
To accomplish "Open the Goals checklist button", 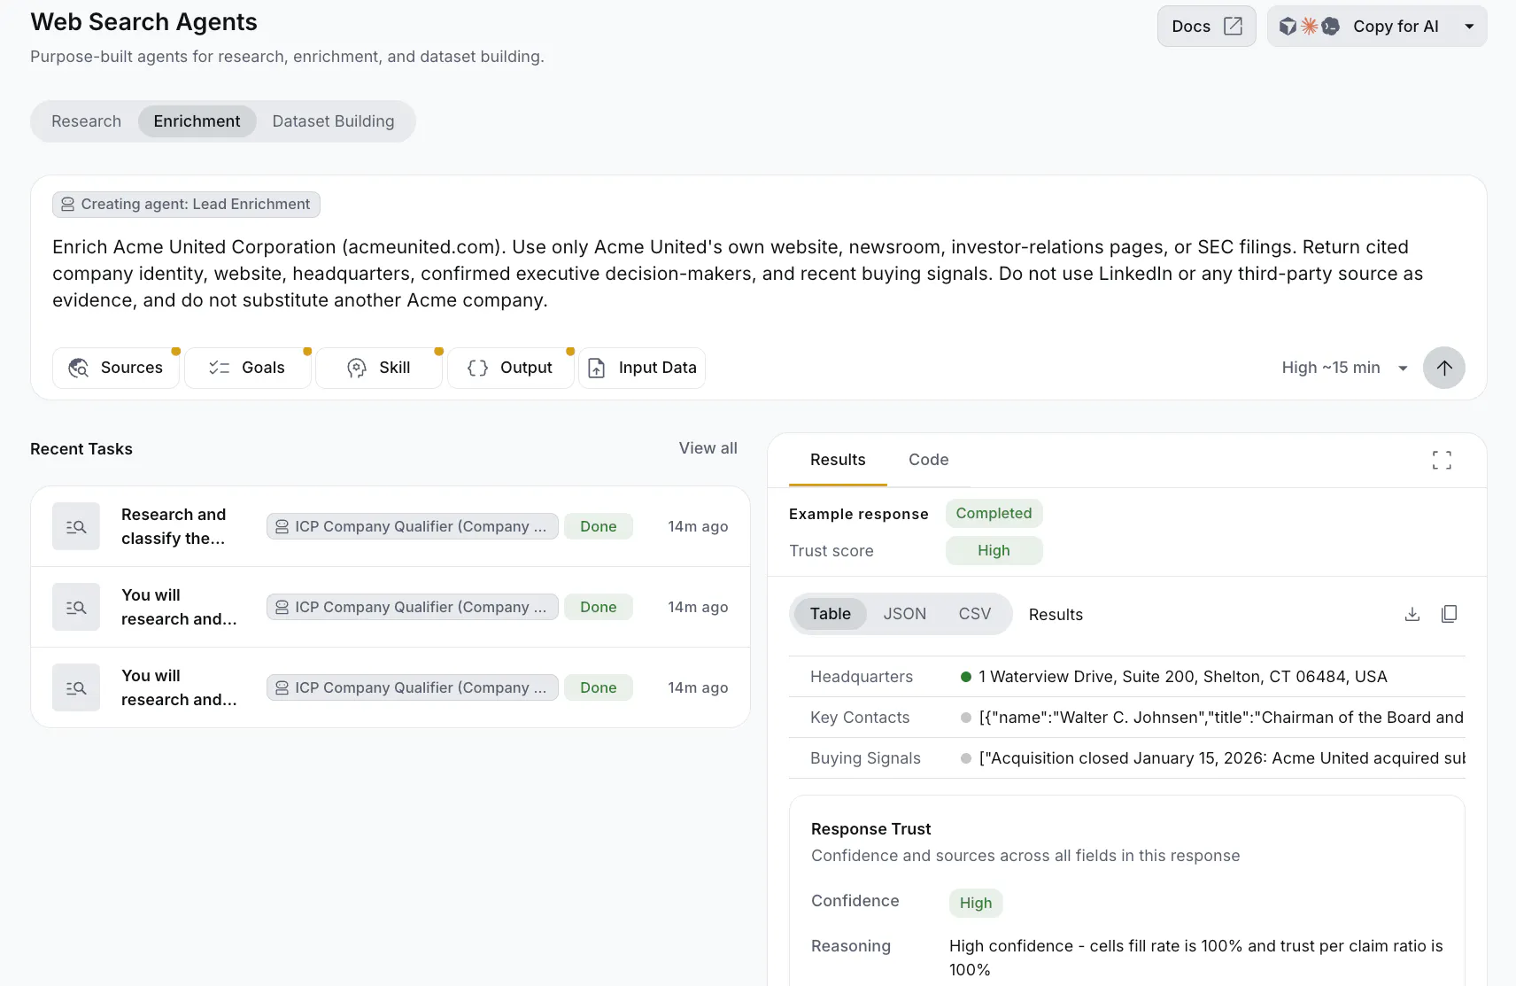I will point(247,368).
